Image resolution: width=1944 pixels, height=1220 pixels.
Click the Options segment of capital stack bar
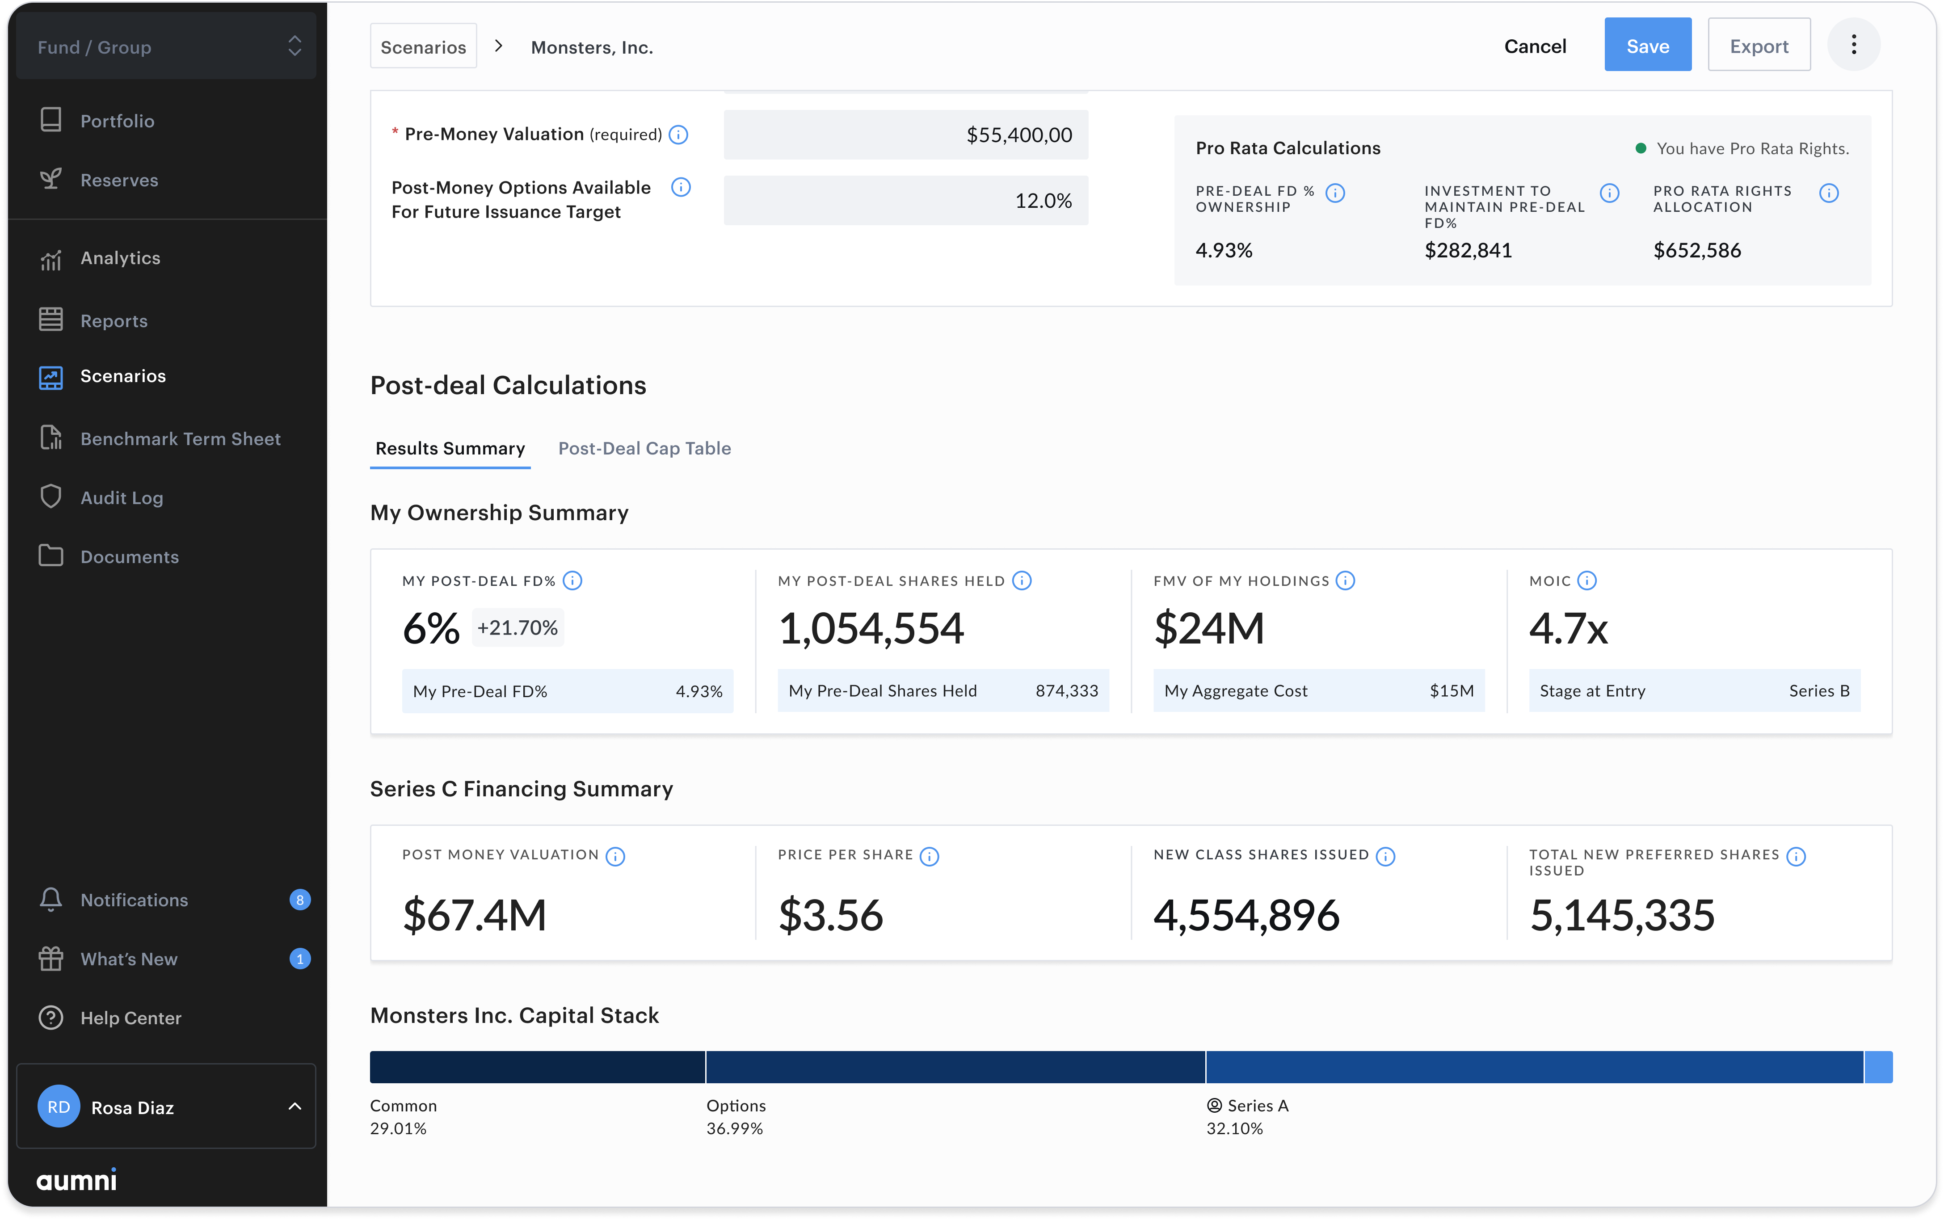[956, 1067]
